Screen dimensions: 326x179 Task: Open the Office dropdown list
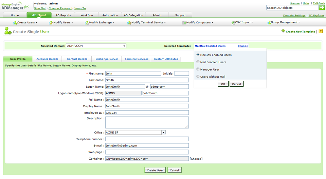[x=163, y=132]
